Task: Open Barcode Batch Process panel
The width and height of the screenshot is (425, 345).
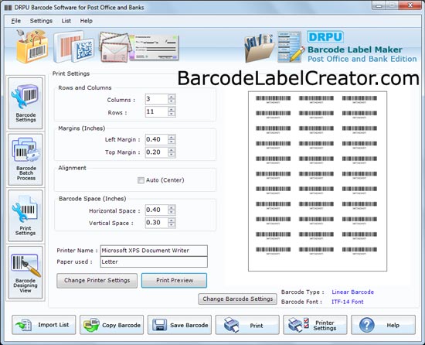Action: pyautogui.click(x=25, y=159)
